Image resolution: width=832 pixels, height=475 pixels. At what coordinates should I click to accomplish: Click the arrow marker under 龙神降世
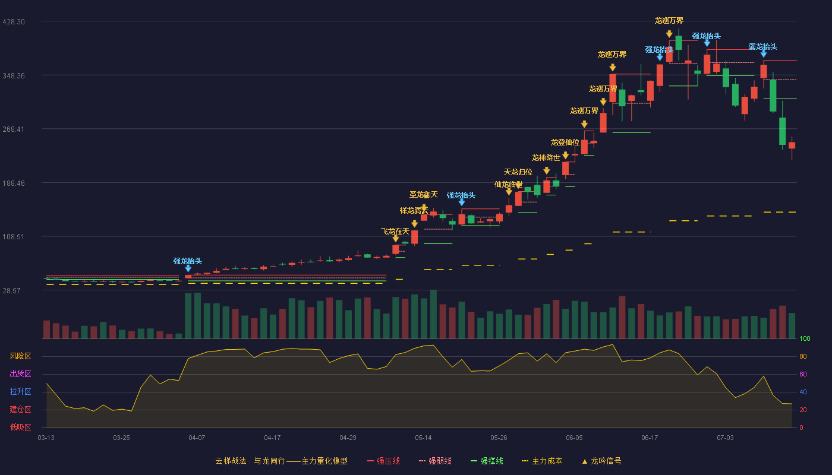[546, 171]
